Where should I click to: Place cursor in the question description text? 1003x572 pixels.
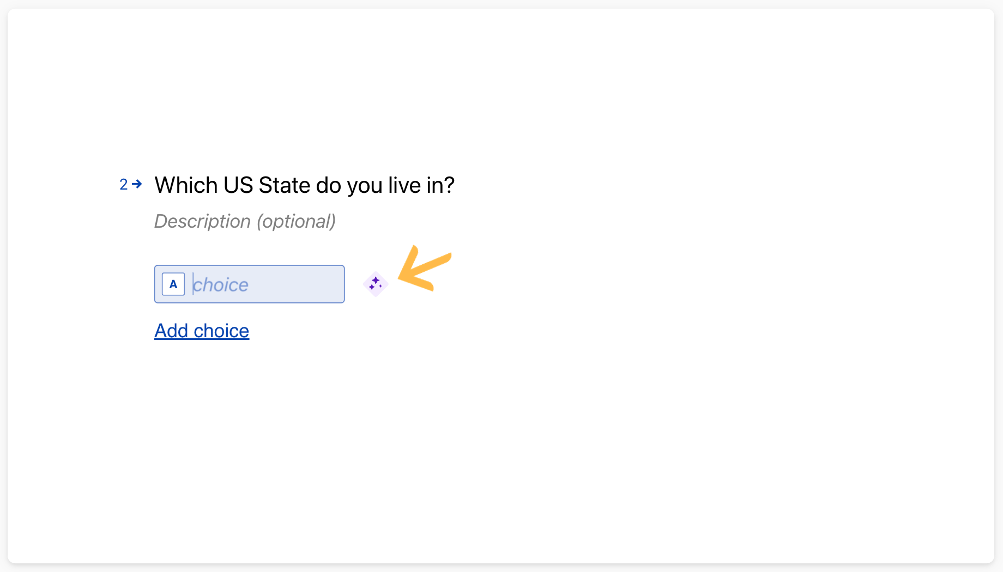[x=245, y=221]
